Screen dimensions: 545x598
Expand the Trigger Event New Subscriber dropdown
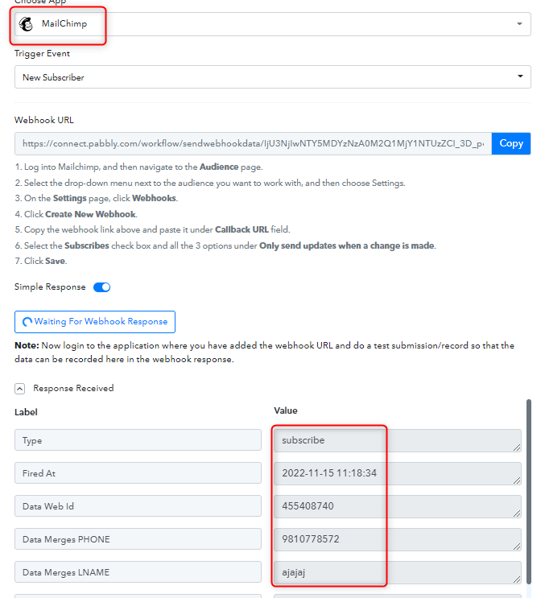pos(272,76)
